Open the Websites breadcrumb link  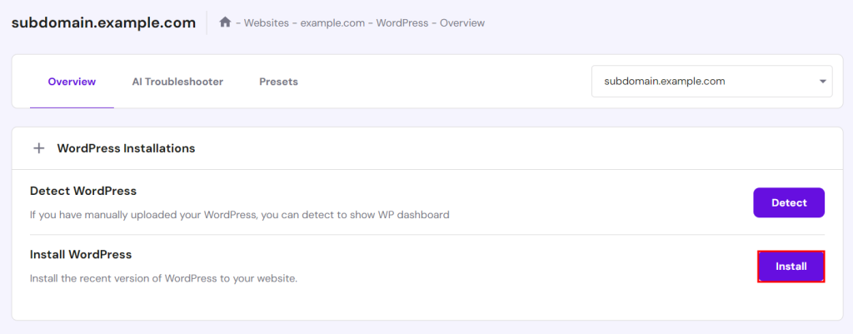point(267,22)
